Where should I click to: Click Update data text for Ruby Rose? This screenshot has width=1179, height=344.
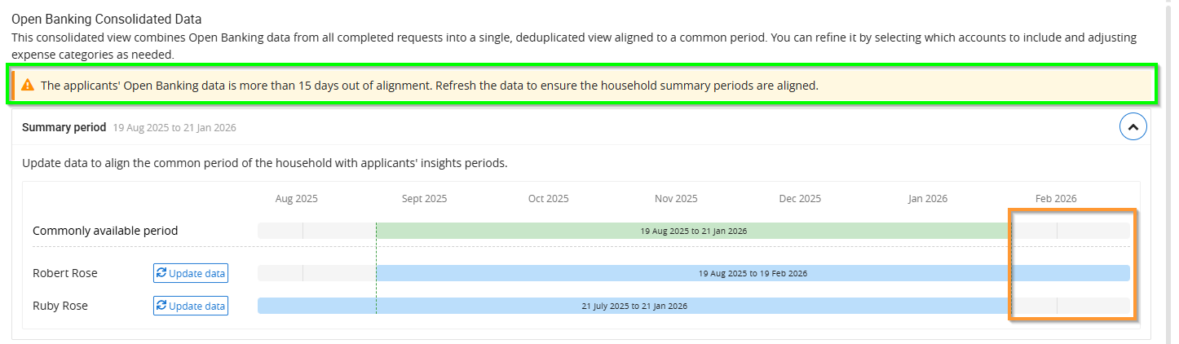[x=196, y=307]
